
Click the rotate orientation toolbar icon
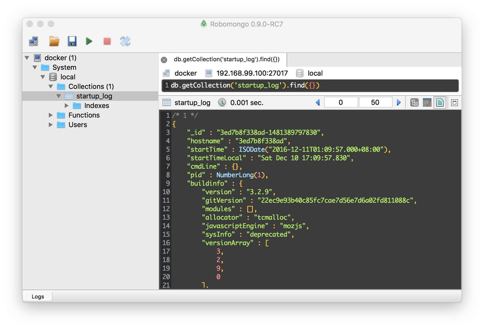point(125,41)
